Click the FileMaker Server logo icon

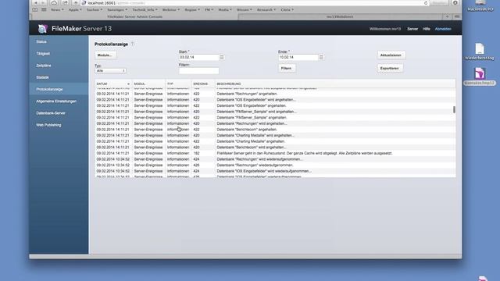coord(42,29)
